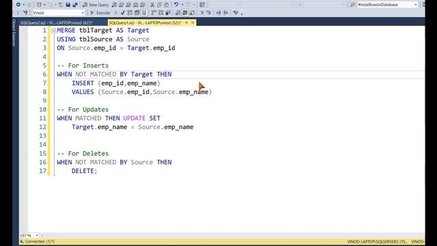
Task: Click the Cut scissors icon
Action: coord(152,5)
